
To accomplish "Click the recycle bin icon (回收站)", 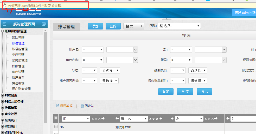I will [82, 106].
